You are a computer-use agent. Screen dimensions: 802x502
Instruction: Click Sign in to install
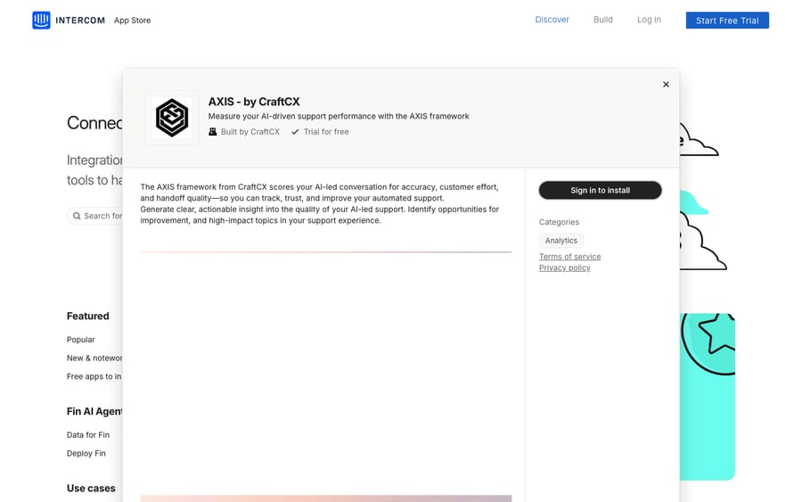coord(600,190)
